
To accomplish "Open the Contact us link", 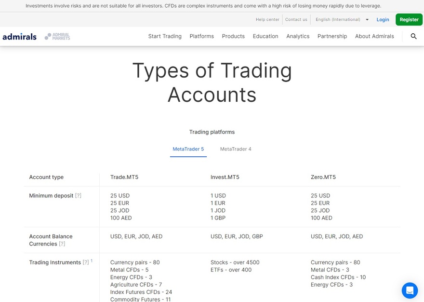I will pyautogui.click(x=296, y=19).
